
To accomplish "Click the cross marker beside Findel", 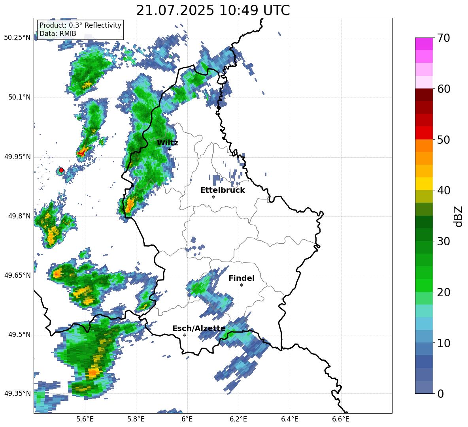I will click(242, 285).
